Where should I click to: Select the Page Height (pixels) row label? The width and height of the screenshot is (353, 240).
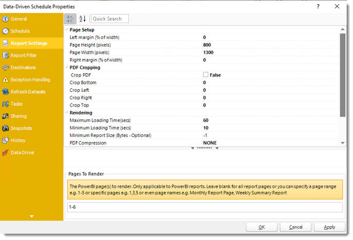click(90, 45)
